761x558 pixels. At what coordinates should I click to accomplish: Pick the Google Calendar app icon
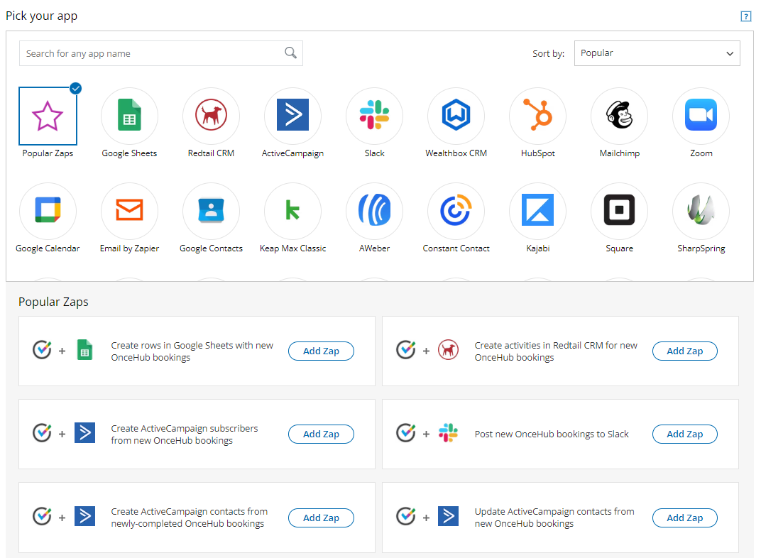(48, 212)
